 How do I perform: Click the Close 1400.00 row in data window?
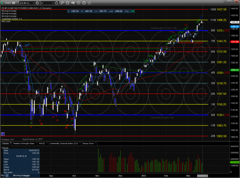[x=21, y=167]
